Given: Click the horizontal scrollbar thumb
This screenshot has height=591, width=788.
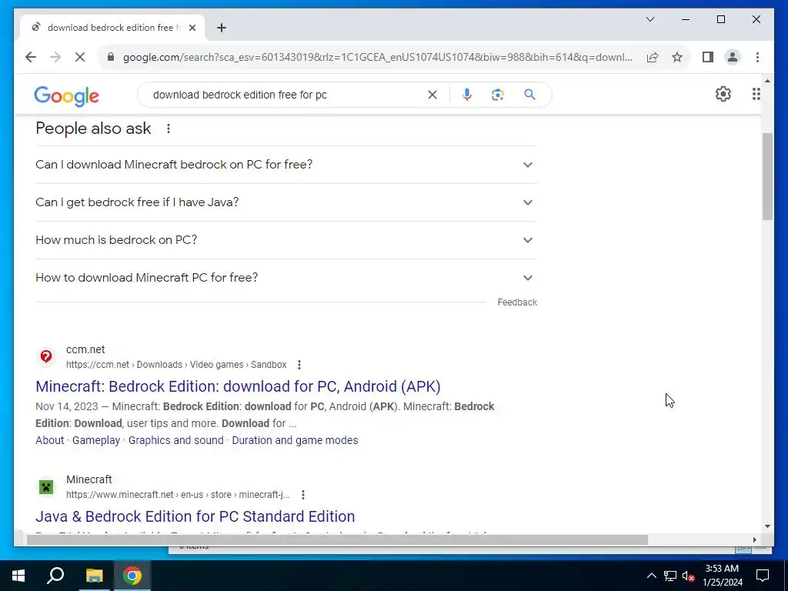Looking at the screenshot, I should (337, 539).
